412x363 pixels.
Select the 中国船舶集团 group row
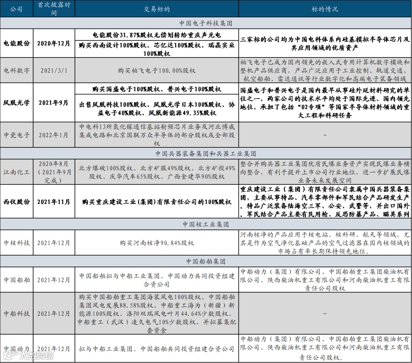pyautogui.click(x=206, y=261)
